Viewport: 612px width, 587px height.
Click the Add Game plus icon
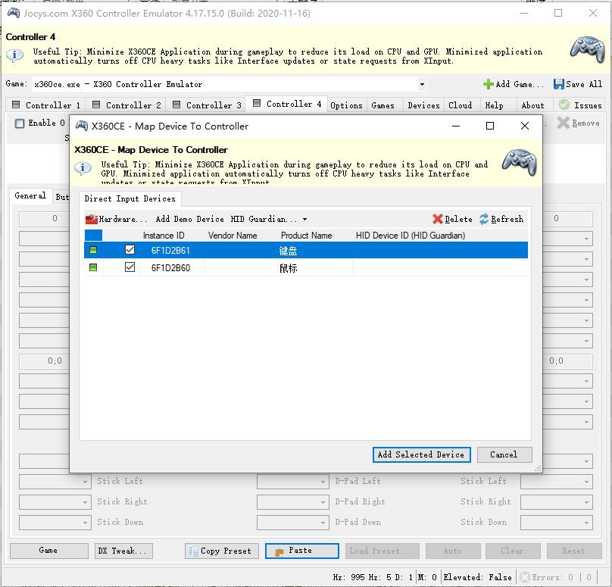[489, 84]
